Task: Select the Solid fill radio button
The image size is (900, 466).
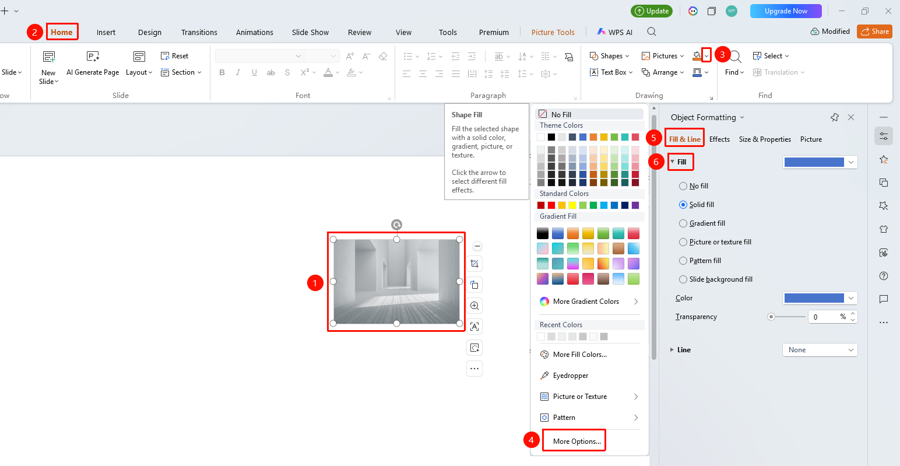Action: coord(683,205)
